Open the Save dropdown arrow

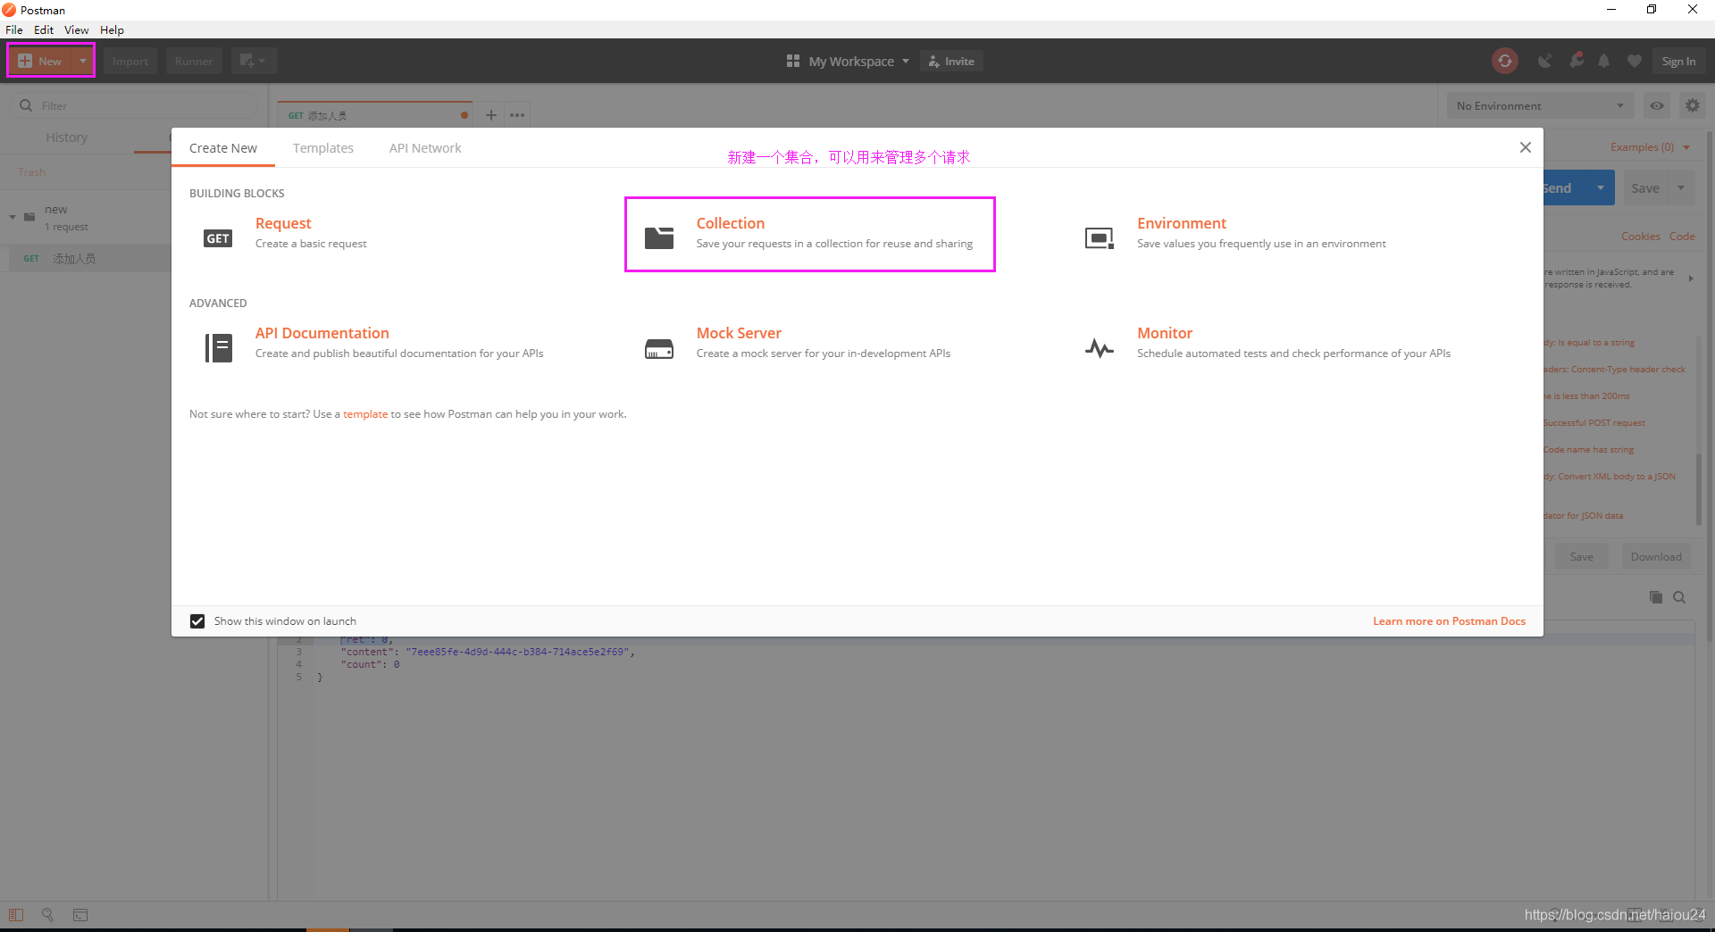(1681, 187)
